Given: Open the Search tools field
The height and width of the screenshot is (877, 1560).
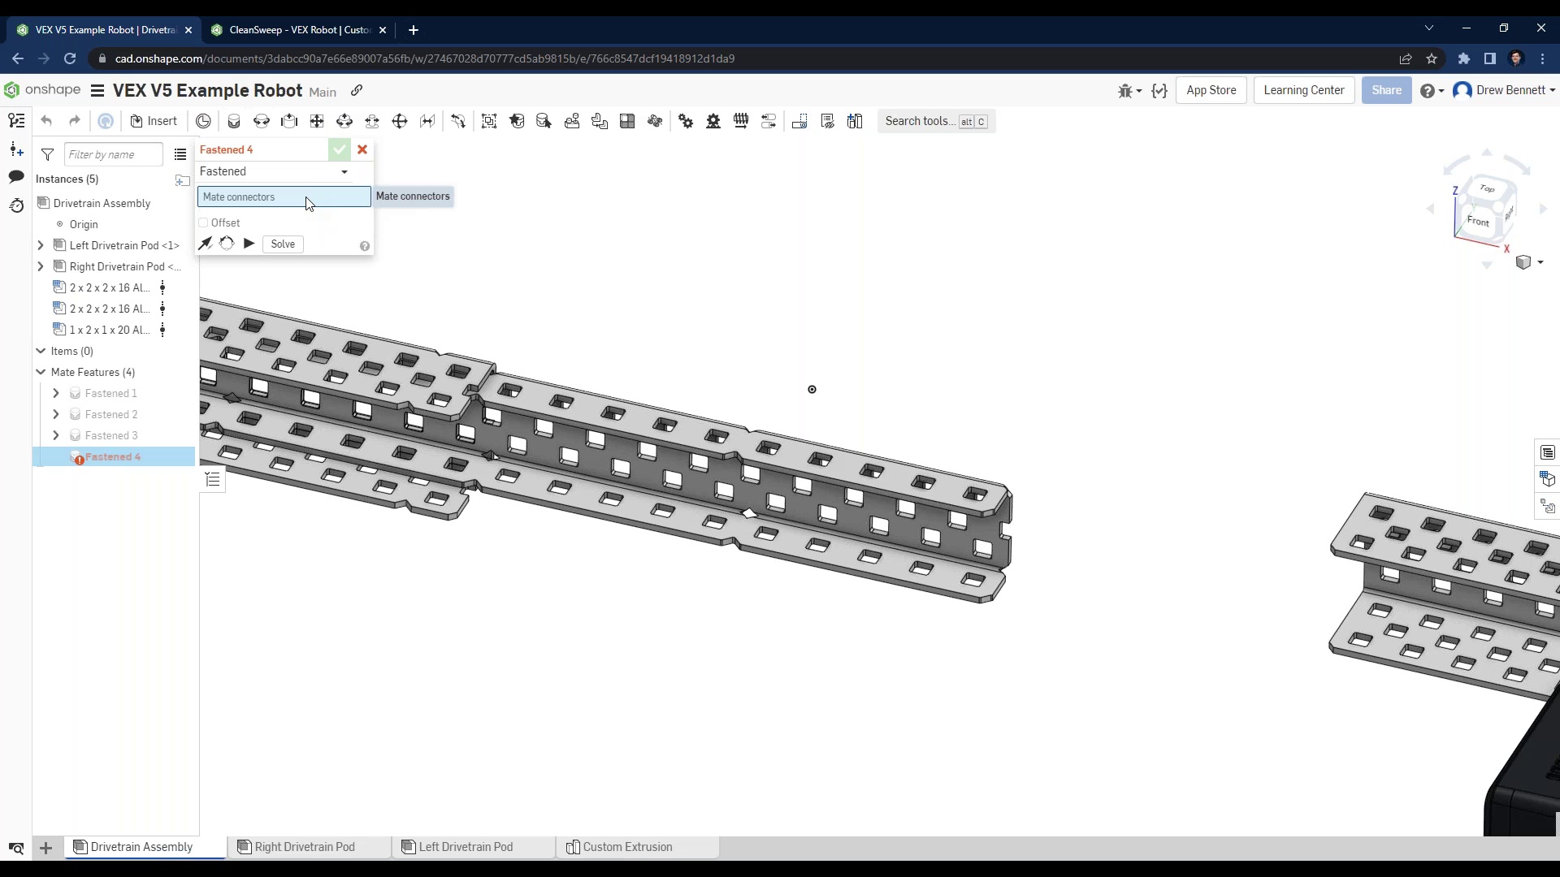Looking at the screenshot, I should pos(936,121).
